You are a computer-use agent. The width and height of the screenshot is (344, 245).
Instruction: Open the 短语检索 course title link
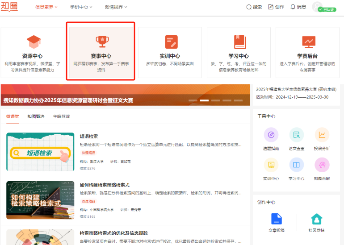88,137
